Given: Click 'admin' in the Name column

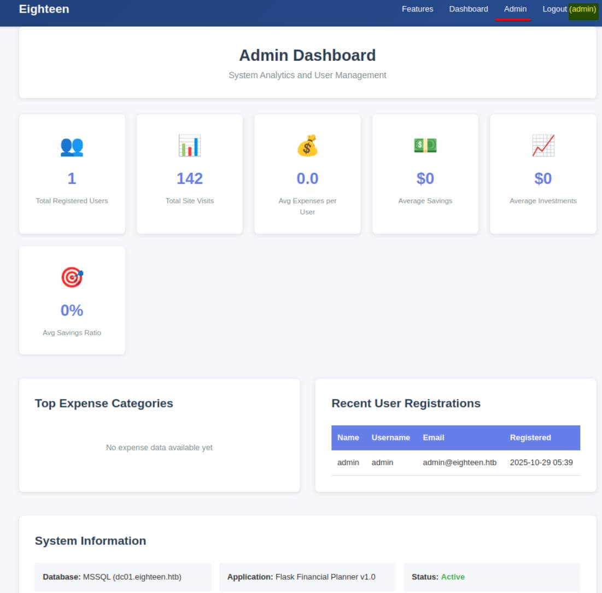Looking at the screenshot, I should coord(348,462).
